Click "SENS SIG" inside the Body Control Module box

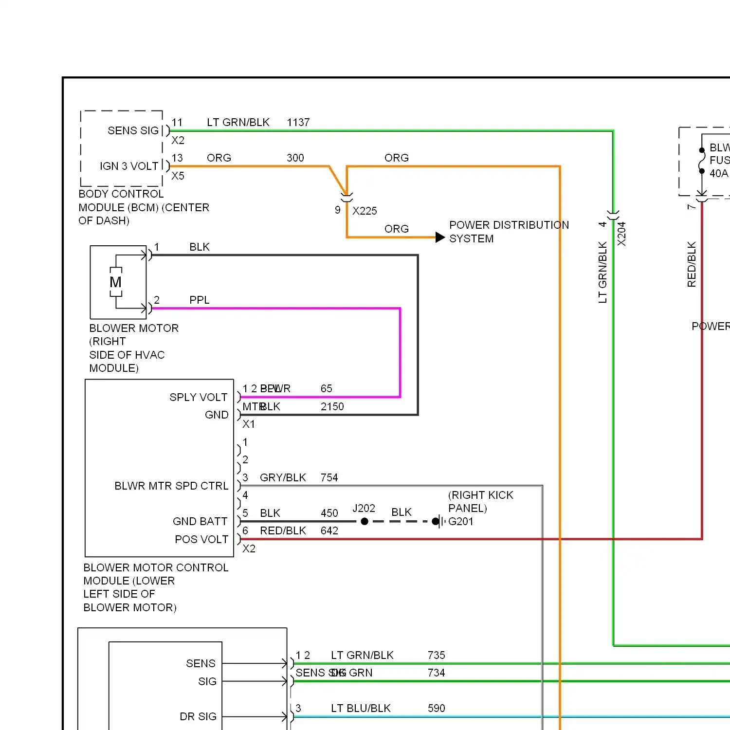point(133,131)
